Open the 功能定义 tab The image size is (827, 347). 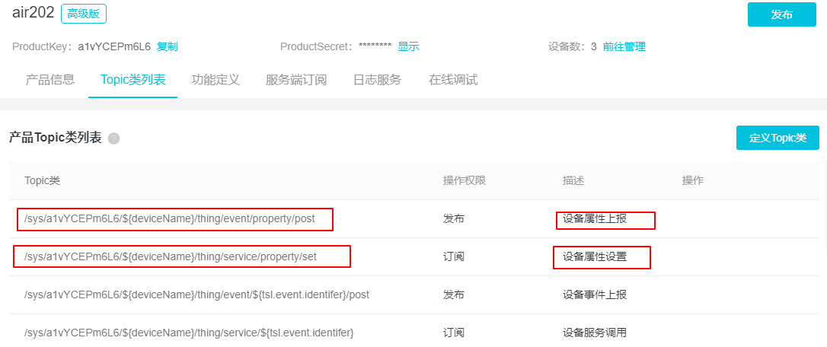tap(216, 80)
